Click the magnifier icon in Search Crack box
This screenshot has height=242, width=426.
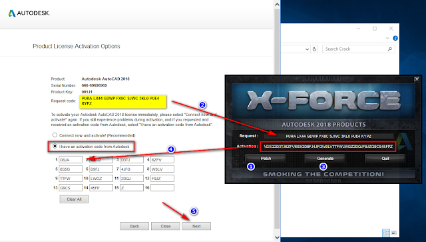[389, 49]
